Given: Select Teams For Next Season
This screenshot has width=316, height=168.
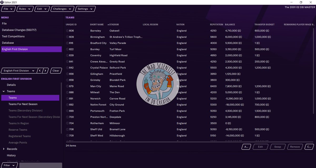Looking at the screenshot, I should 23,104.
